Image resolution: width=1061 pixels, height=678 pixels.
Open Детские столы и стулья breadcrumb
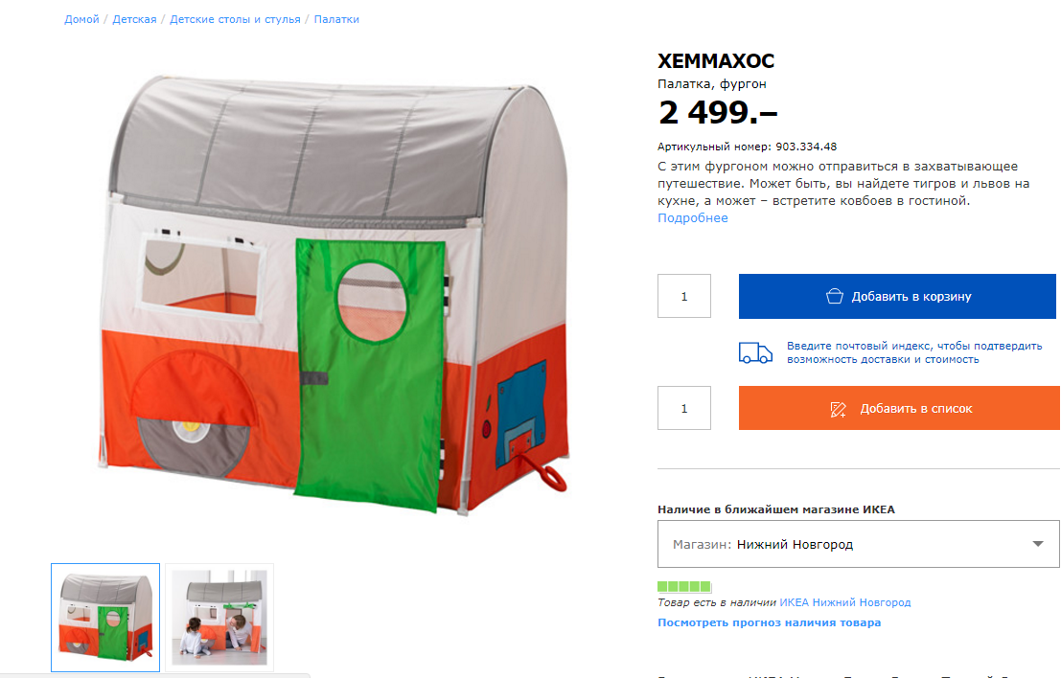[235, 19]
